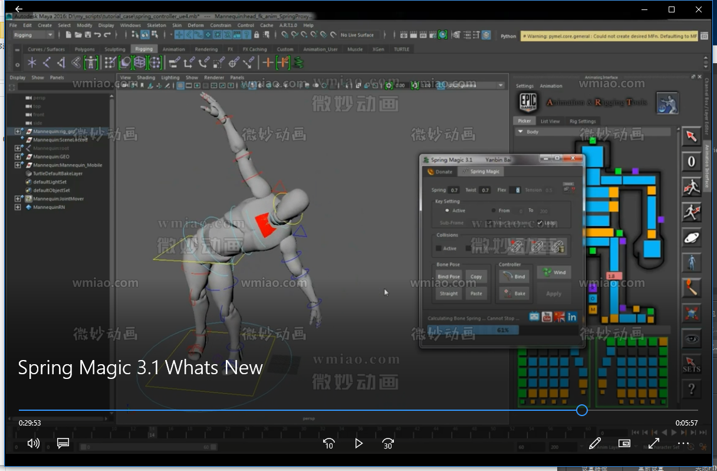This screenshot has width=717, height=471.
Task: Enable the Collisions Active checkbox
Action: pyautogui.click(x=439, y=248)
